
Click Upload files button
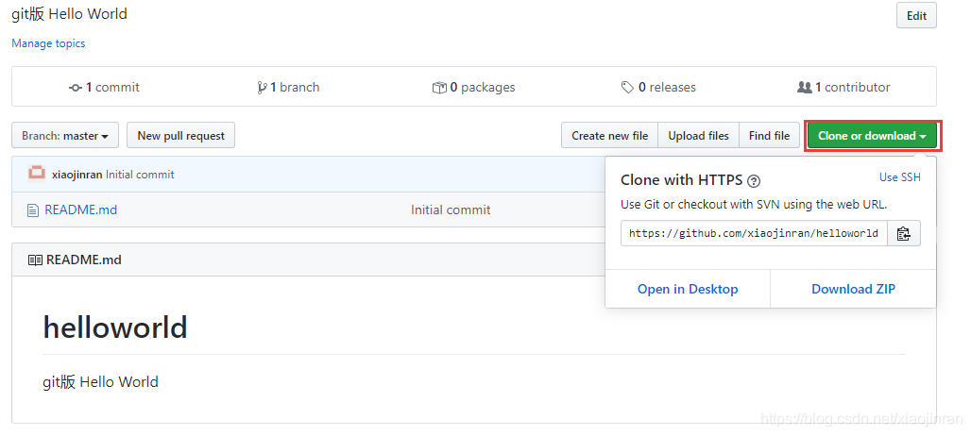pyautogui.click(x=699, y=136)
